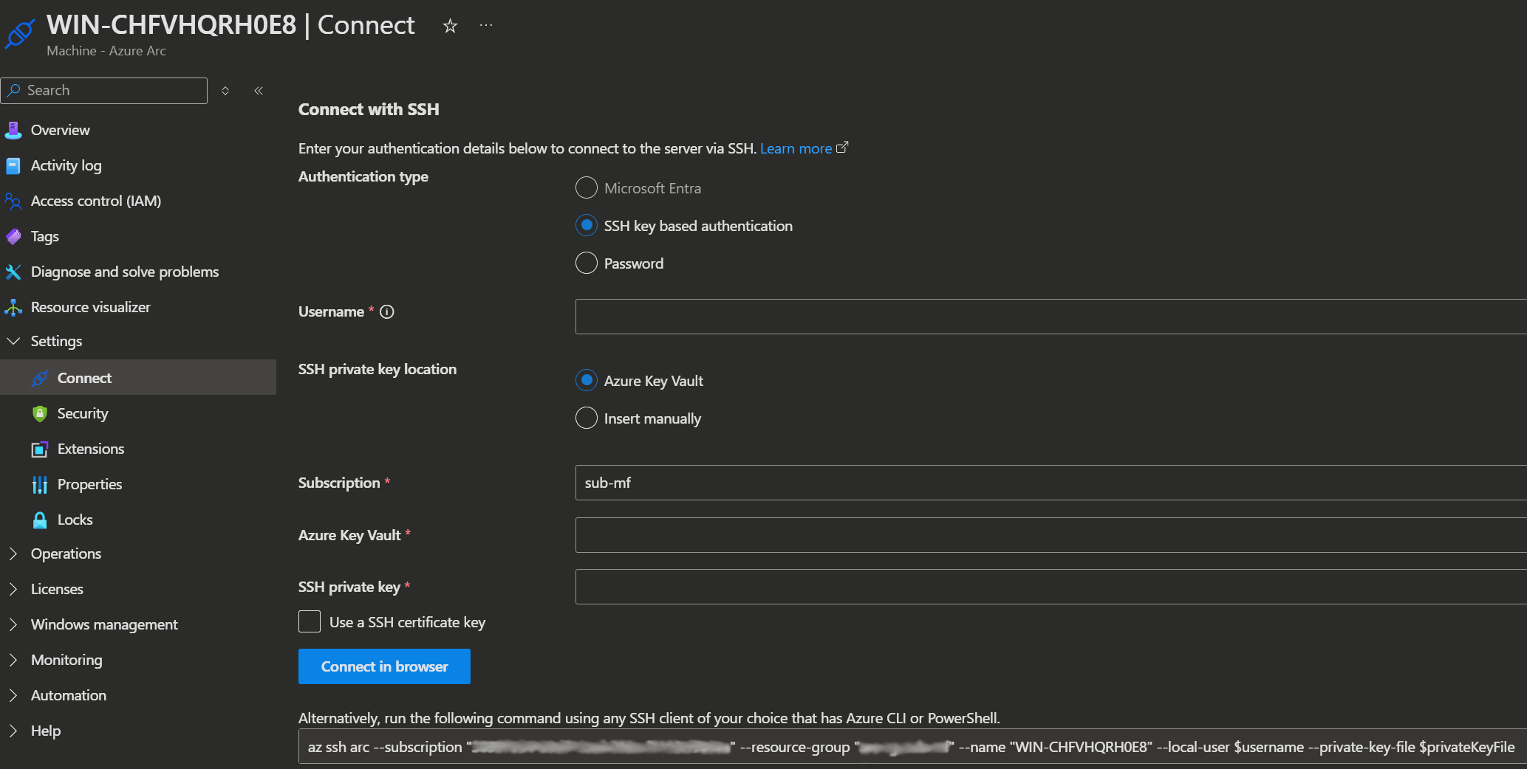Screen dimensions: 1527x769
Task: Click the Machine - Azure Arc subtitle
Action: (x=106, y=51)
